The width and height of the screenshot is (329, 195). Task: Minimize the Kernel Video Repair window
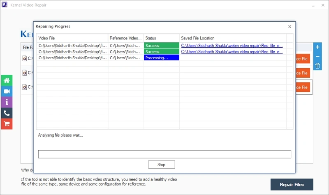pyautogui.click(x=313, y=5)
